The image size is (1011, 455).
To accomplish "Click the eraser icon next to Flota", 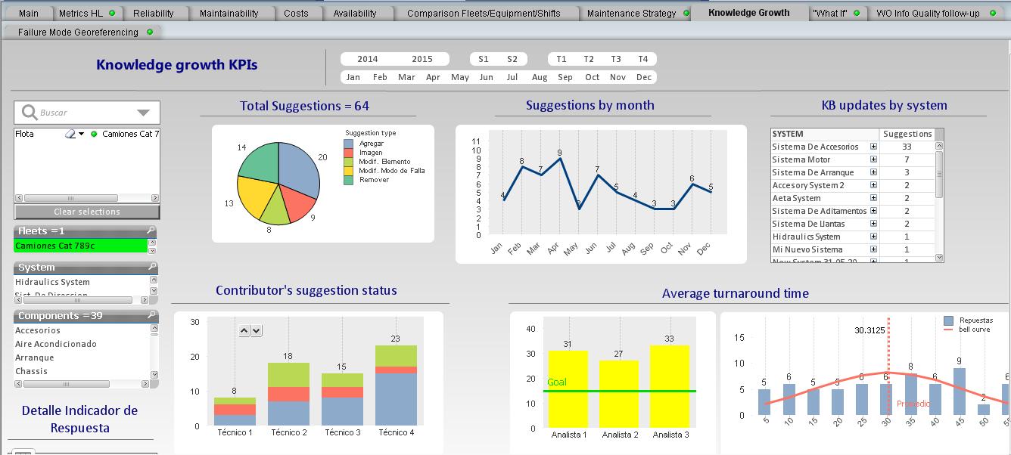I will click(x=70, y=134).
